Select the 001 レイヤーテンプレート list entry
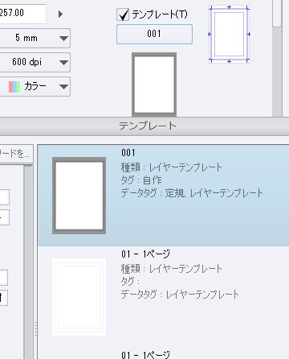Screen dimensions: 289x359 tap(163, 196)
